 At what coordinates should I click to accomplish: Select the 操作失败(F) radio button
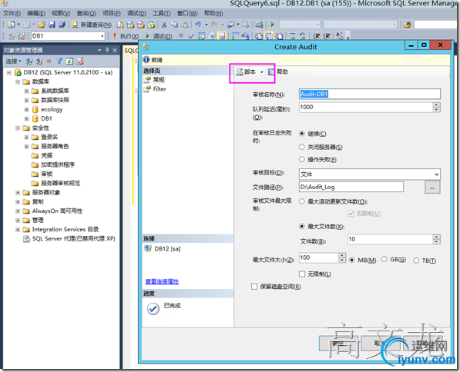[301, 159]
